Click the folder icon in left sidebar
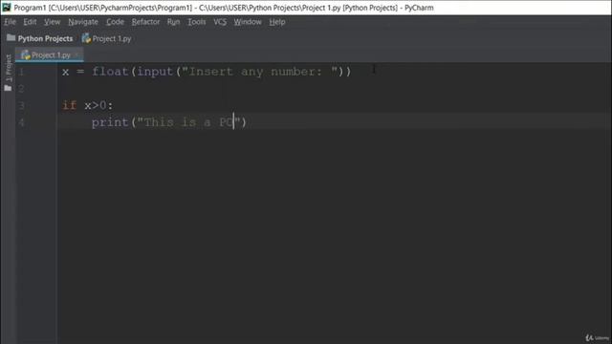The image size is (612, 344). click(x=8, y=88)
